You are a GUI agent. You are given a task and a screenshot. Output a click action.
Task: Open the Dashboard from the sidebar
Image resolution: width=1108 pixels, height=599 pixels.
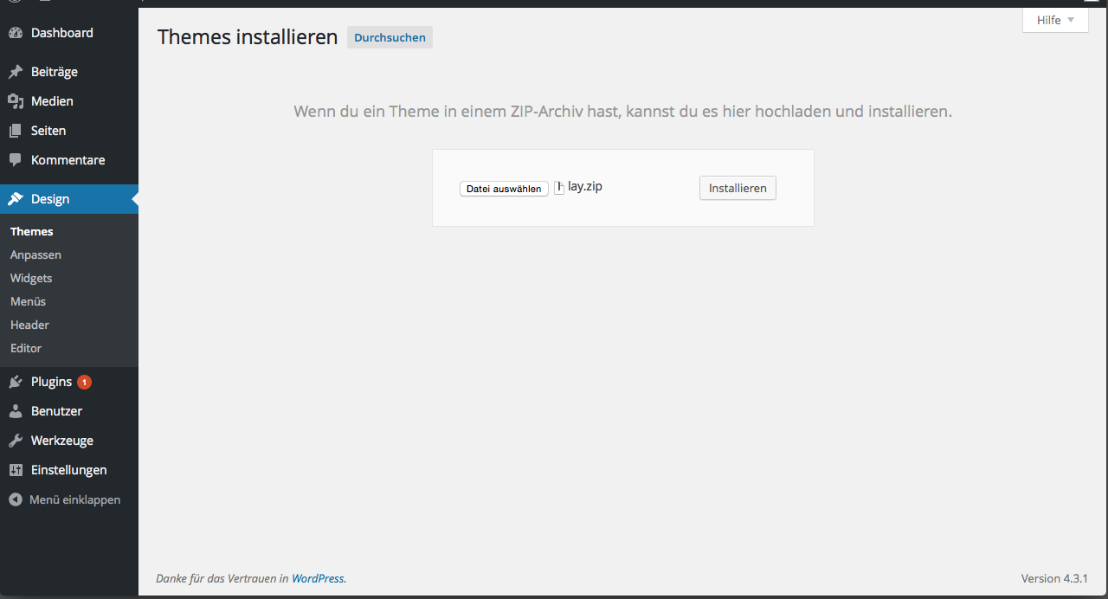[54, 33]
